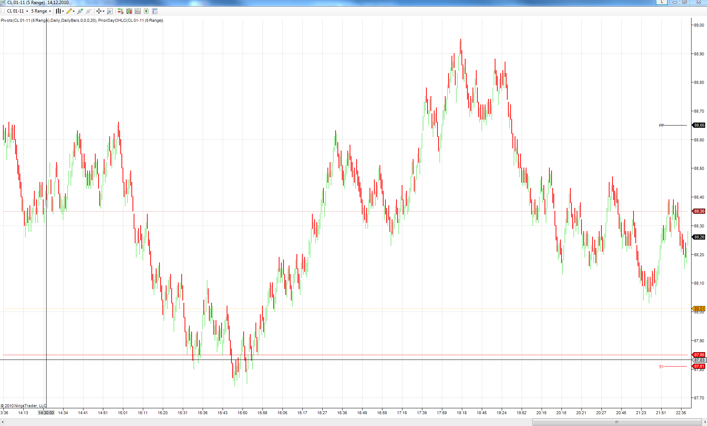707x426 pixels.
Task: Restore down the chart window
Action: point(684,2)
